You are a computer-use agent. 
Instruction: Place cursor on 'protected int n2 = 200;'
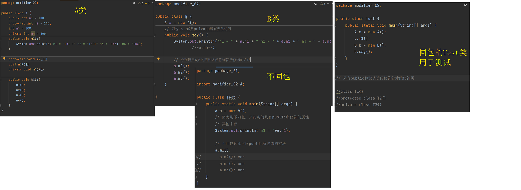pyautogui.click(x=30, y=23)
